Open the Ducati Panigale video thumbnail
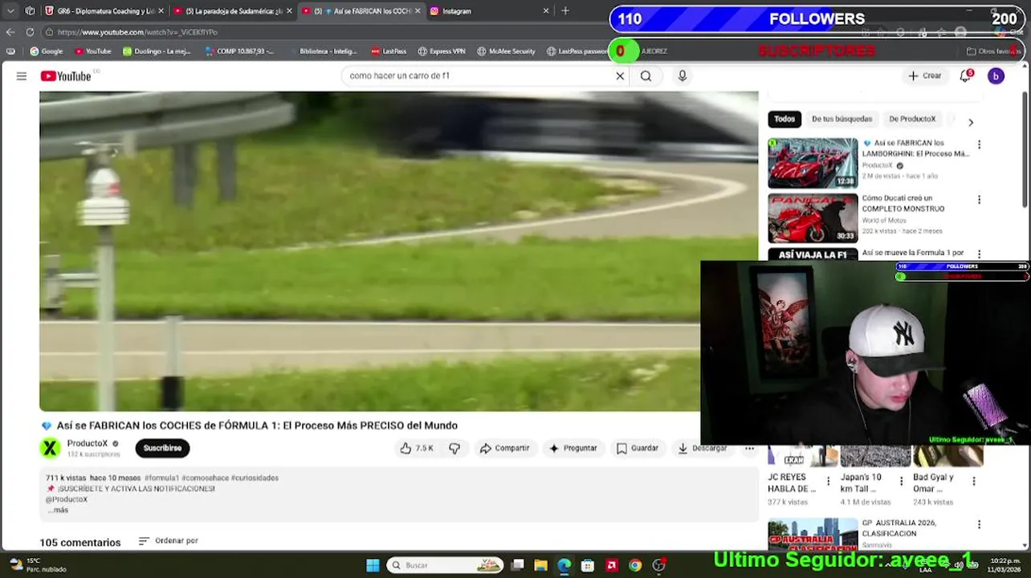The image size is (1031, 578). pyautogui.click(x=813, y=218)
